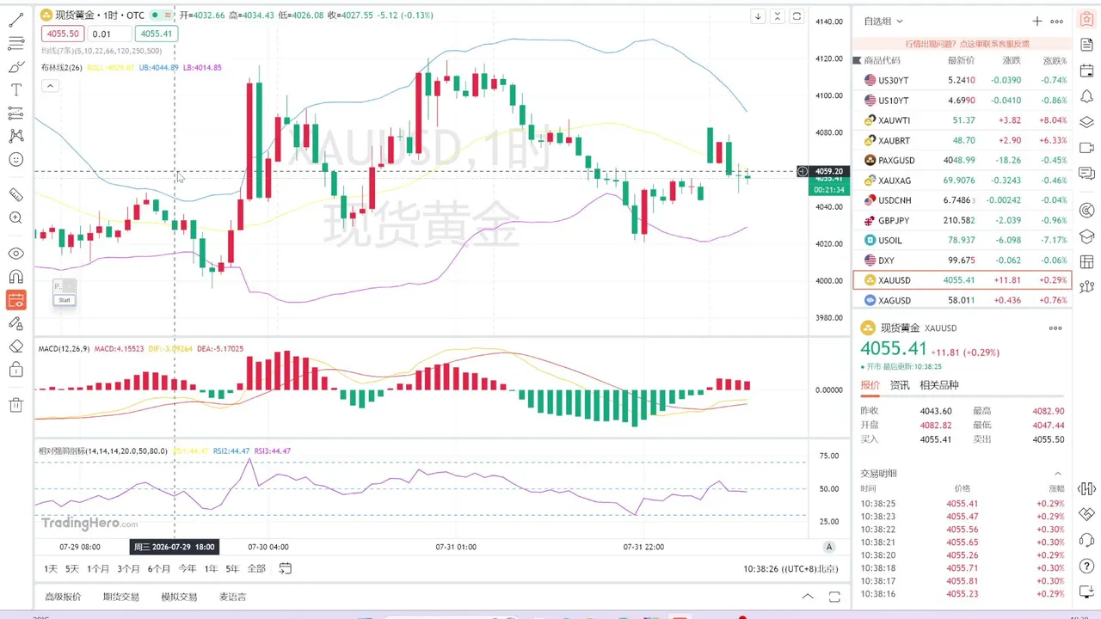Collapse the 交易明细 section chevron

(x=1058, y=474)
